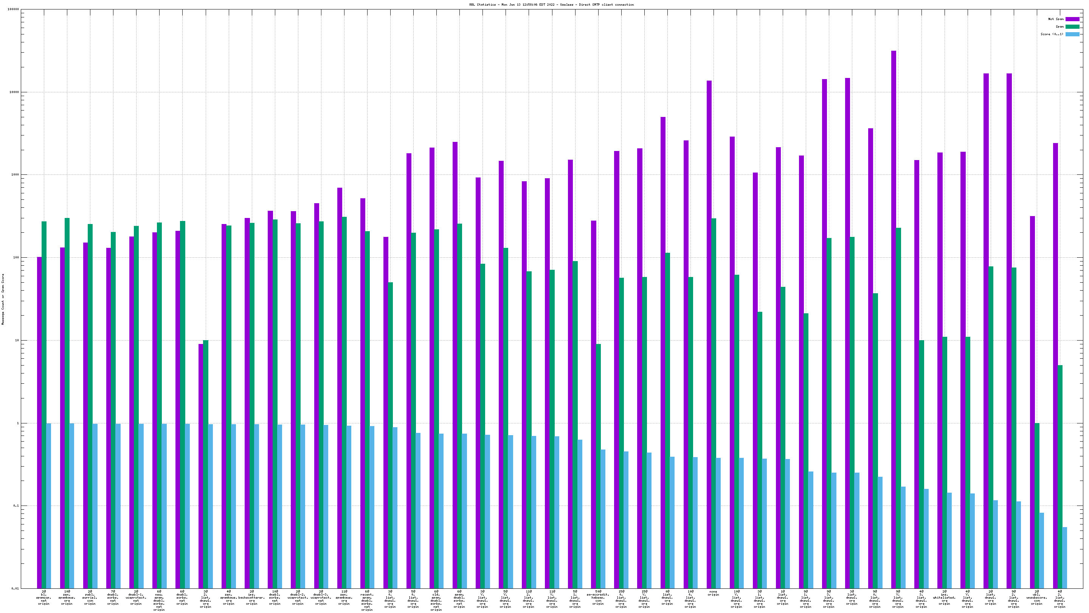Viewport: 1089px width, 613px height.
Task: Click the 'Not Spam' legend label text
Action: 1056,19
